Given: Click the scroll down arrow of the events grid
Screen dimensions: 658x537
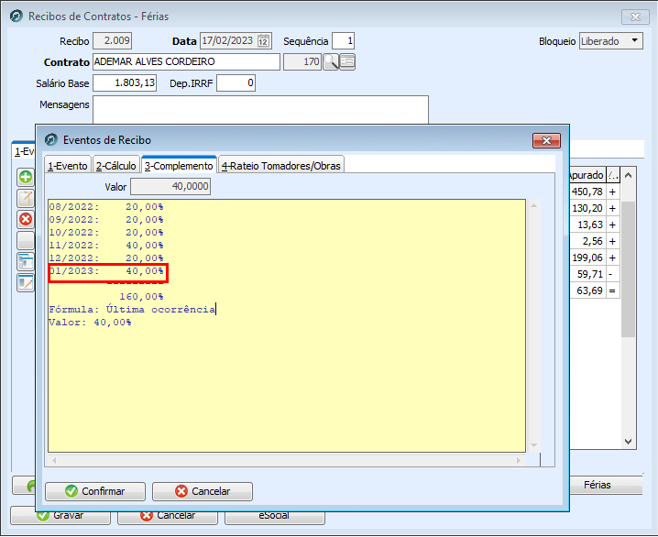Looking at the screenshot, I should pos(628,442).
